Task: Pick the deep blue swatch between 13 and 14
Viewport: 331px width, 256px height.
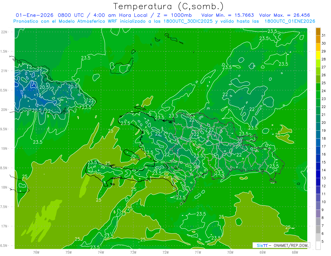Action: click(318, 174)
